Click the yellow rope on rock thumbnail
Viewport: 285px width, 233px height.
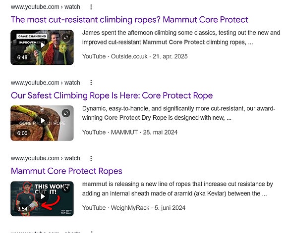pos(42,123)
